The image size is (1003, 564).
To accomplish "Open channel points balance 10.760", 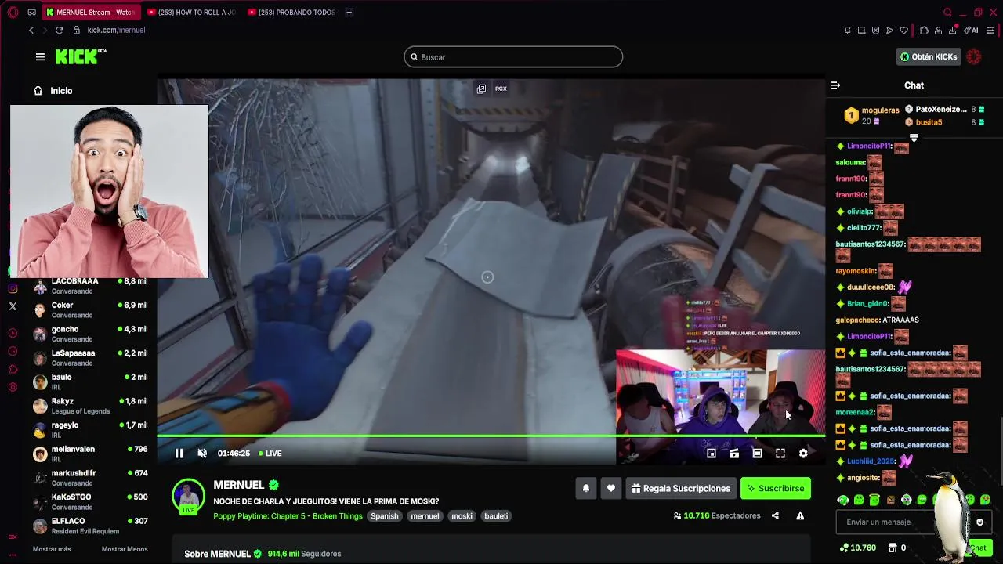I will [x=857, y=548].
